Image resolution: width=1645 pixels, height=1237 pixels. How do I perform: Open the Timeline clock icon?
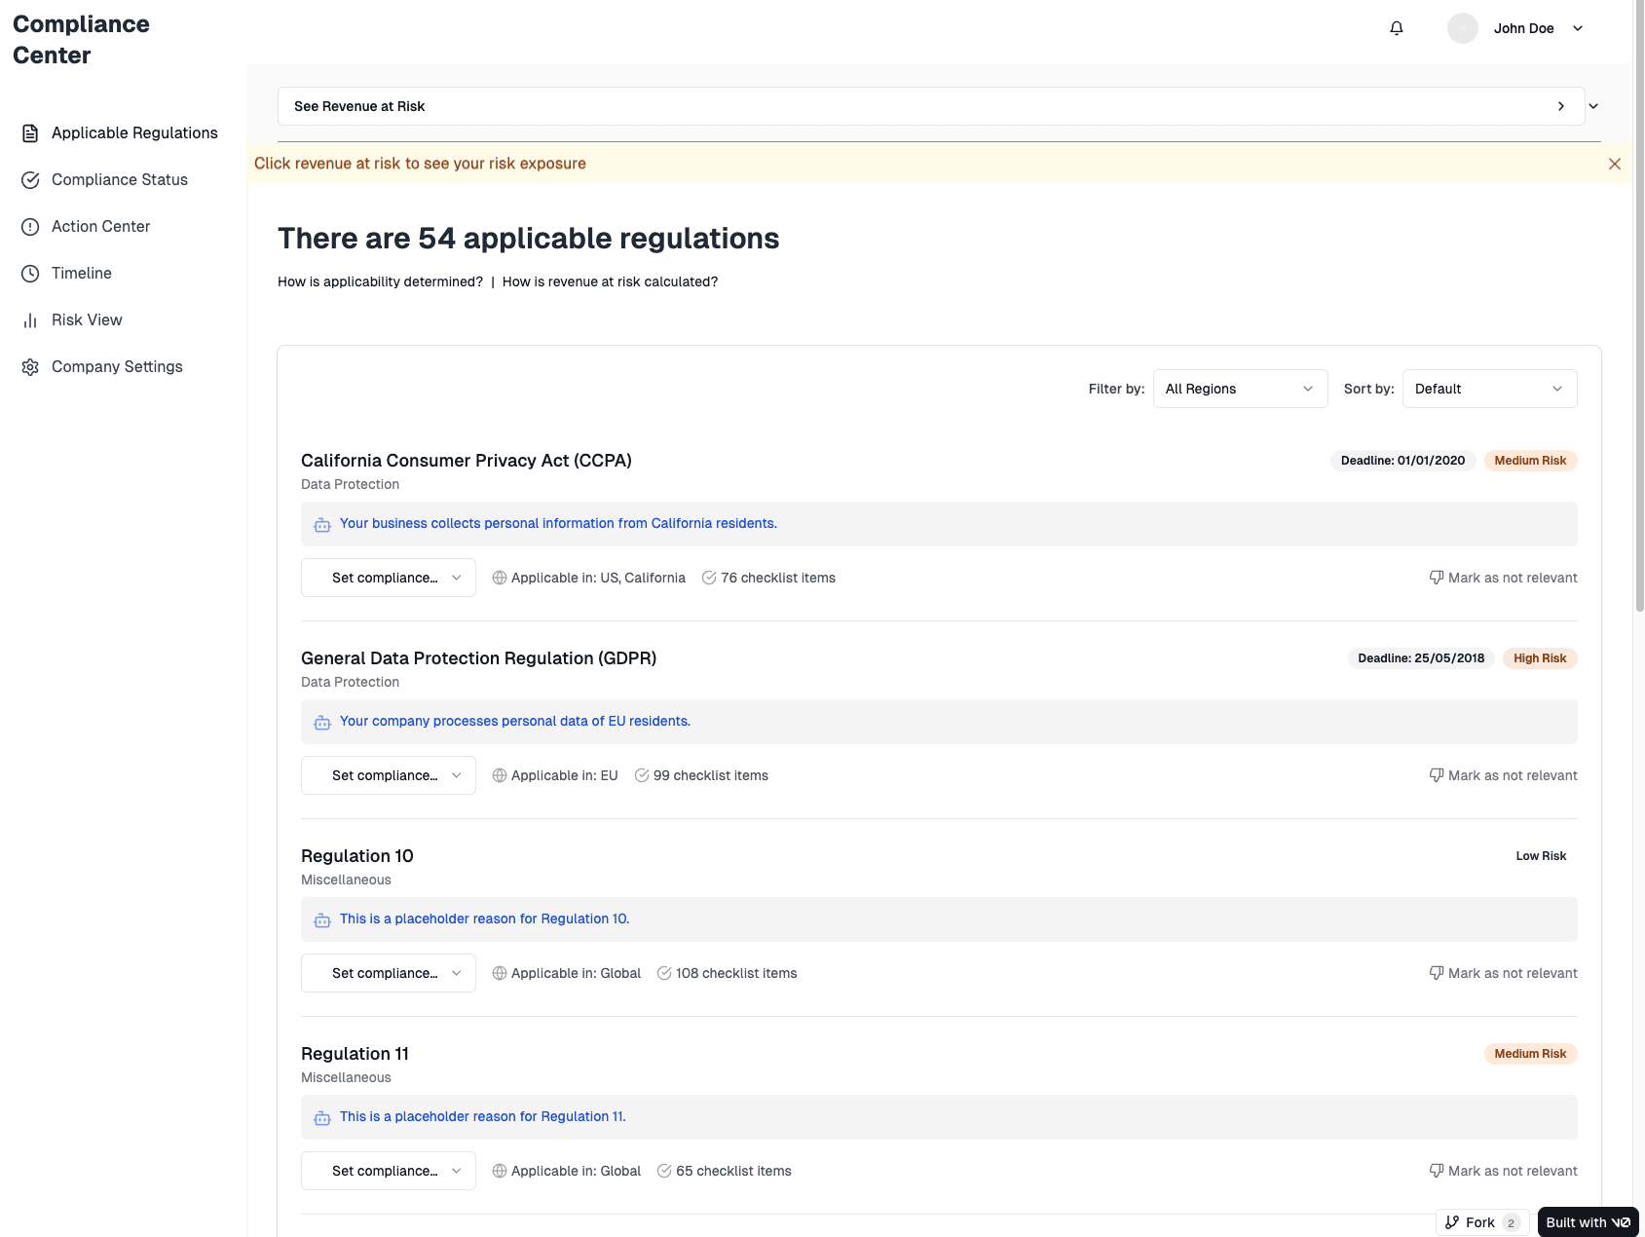[30, 273]
